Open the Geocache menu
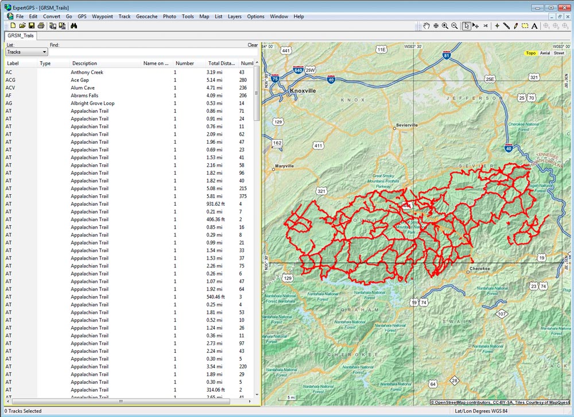 coord(146,17)
